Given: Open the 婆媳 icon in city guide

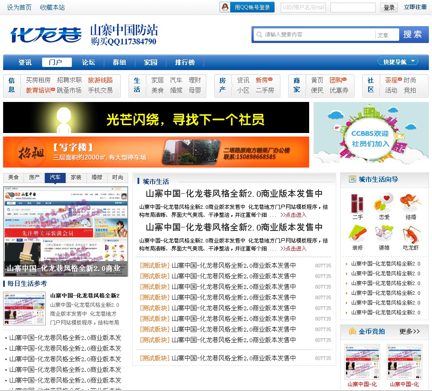Looking at the screenshot, I should (384, 234).
